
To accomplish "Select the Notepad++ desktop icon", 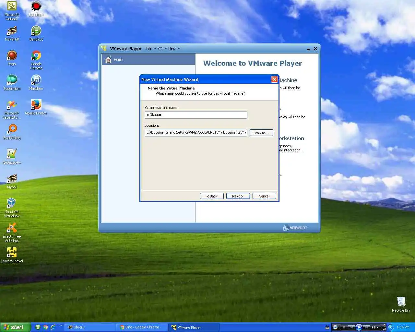I will click(x=12, y=157).
